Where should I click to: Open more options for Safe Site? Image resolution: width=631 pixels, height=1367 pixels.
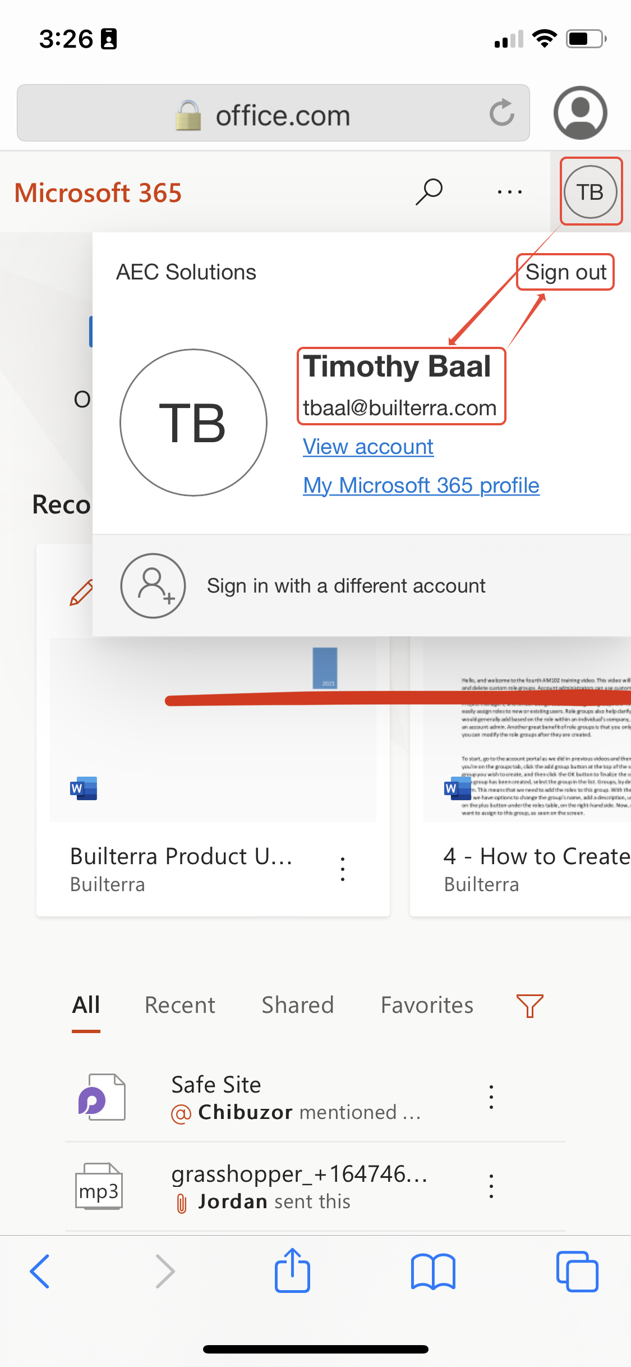pyautogui.click(x=491, y=1097)
